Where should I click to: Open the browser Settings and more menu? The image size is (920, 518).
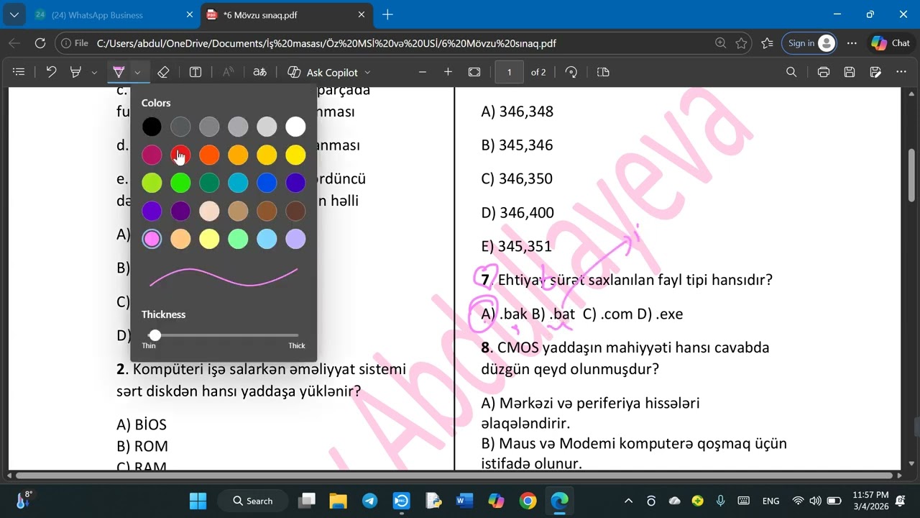tap(852, 43)
